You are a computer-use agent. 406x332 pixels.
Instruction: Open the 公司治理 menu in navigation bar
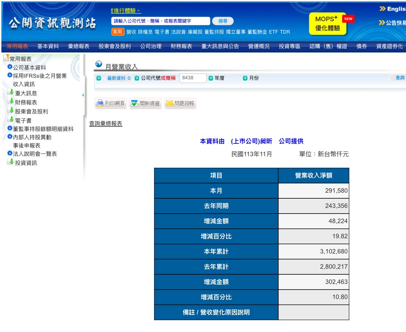click(151, 46)
